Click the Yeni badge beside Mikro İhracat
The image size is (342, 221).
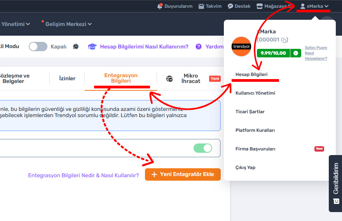(x=215, y=79)
